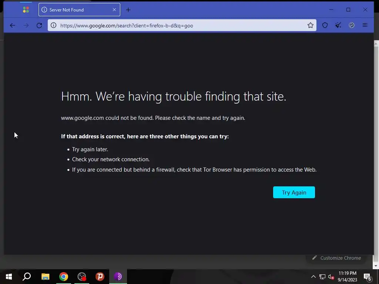Open a new tab with plus button
This screenshot has width=379, height=284.
[x=128, y=10]
